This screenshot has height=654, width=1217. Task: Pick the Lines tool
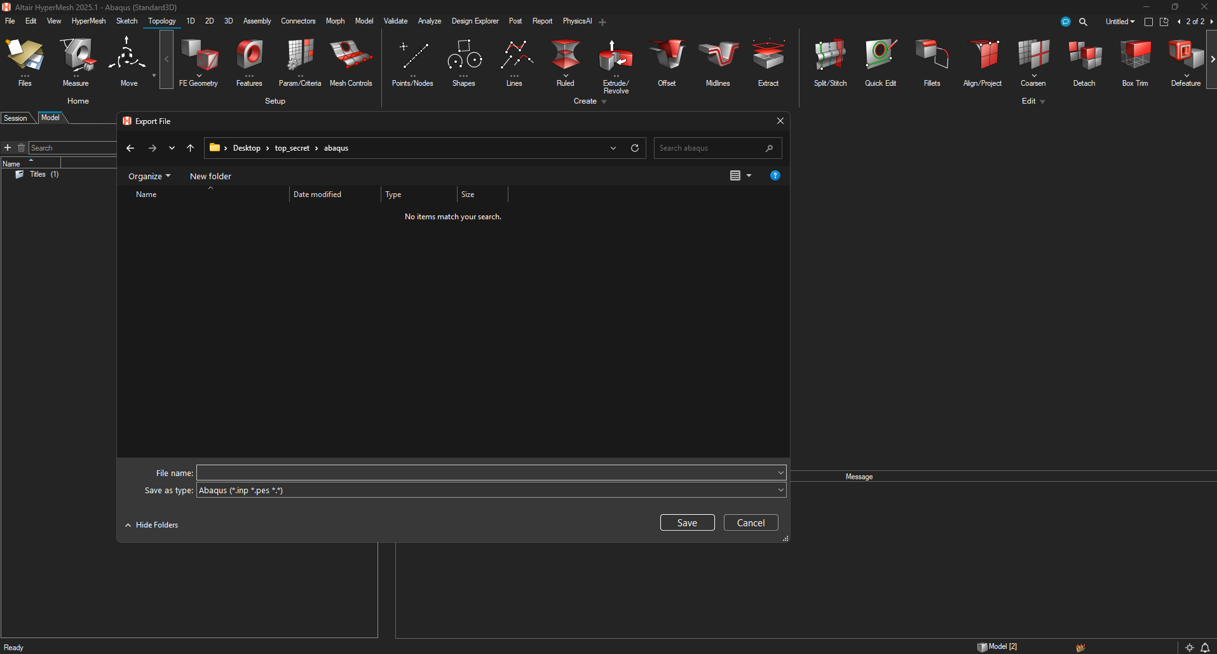pyautogui.click(x=515, y=62)
